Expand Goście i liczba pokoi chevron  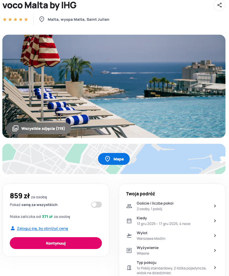[215, 206]
